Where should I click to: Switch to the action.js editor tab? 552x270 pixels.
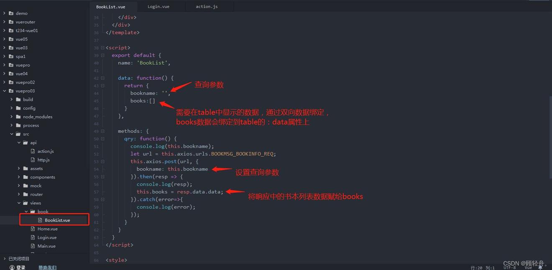[x=207, y=7]
